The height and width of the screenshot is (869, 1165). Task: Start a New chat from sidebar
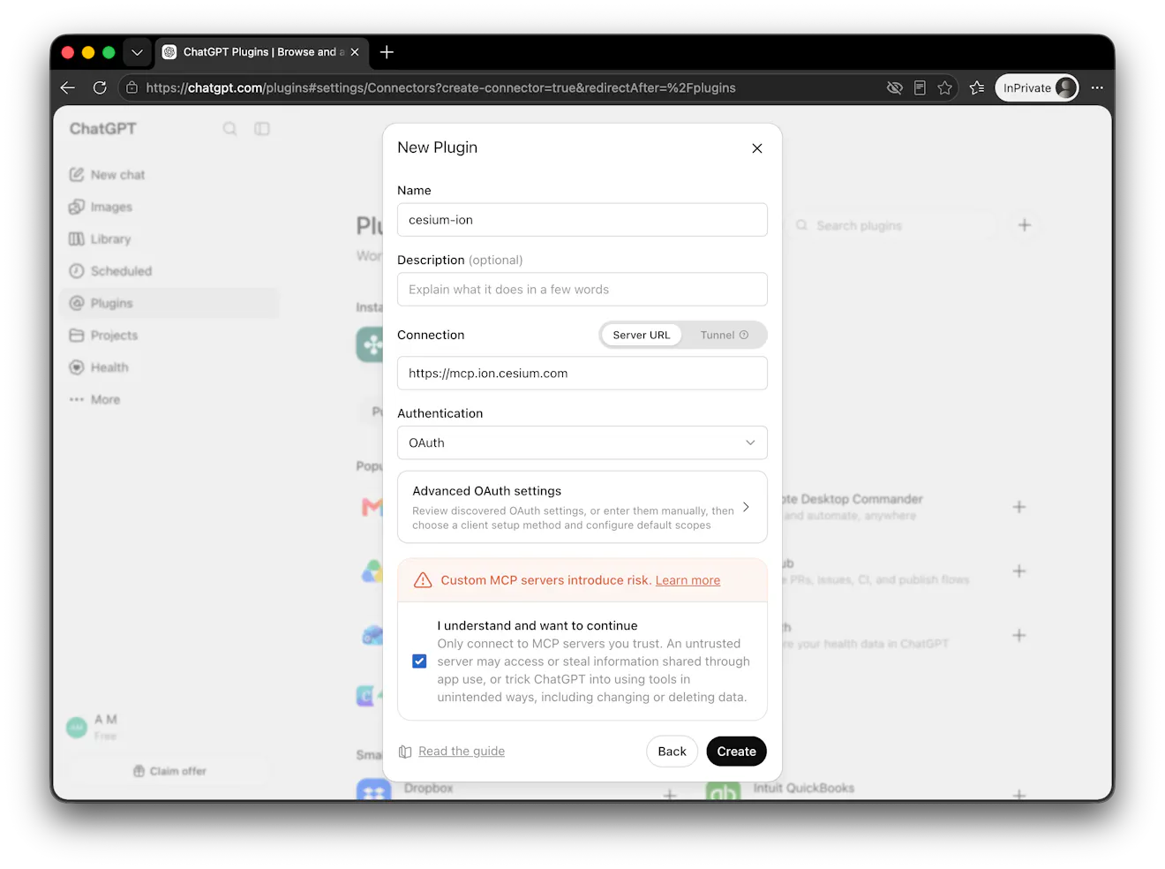click(169, 175)
